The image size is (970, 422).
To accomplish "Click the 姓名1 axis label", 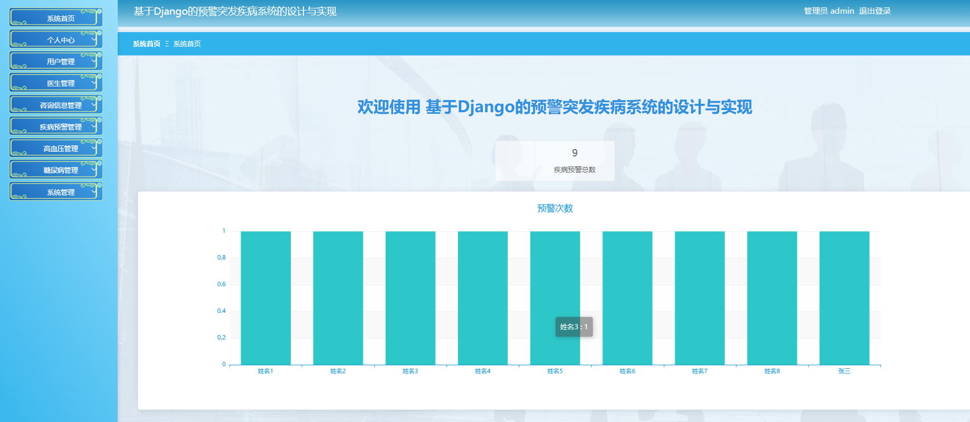I will coord(265,371).
